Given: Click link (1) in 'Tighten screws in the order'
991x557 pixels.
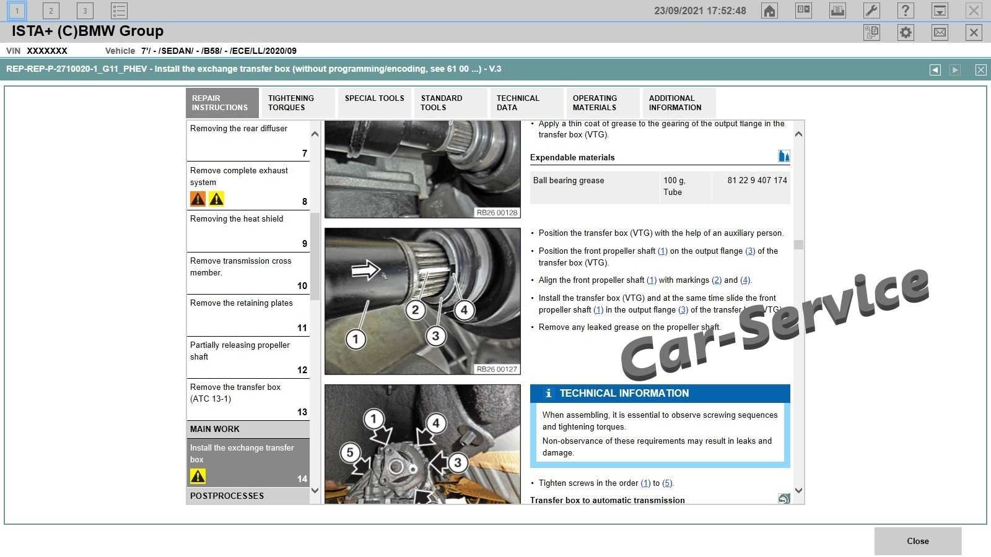Looking at the screenshot, I should (645, 483).
